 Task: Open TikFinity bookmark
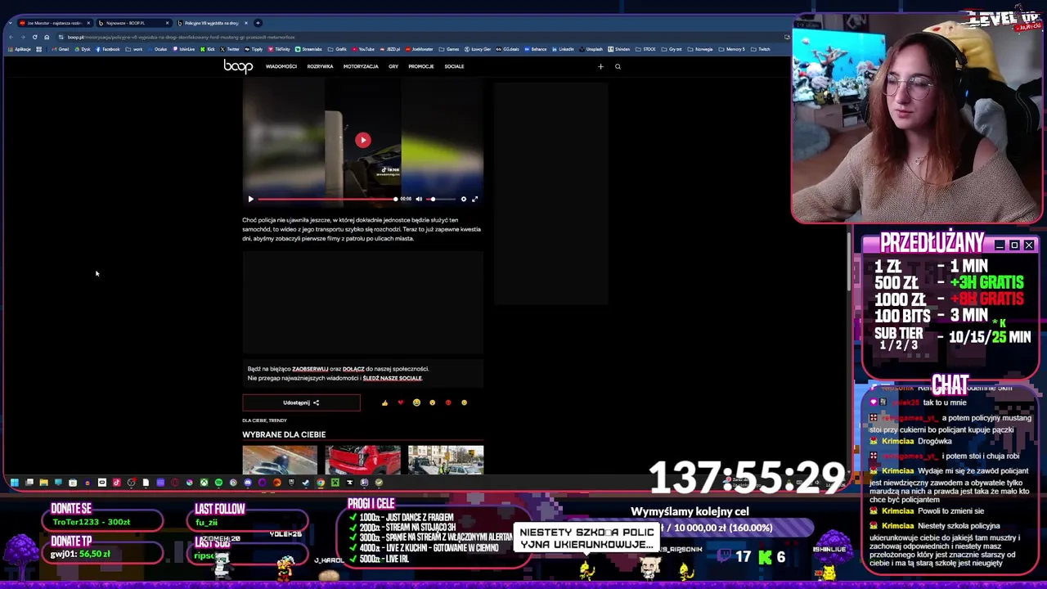[x=278, y=49]
